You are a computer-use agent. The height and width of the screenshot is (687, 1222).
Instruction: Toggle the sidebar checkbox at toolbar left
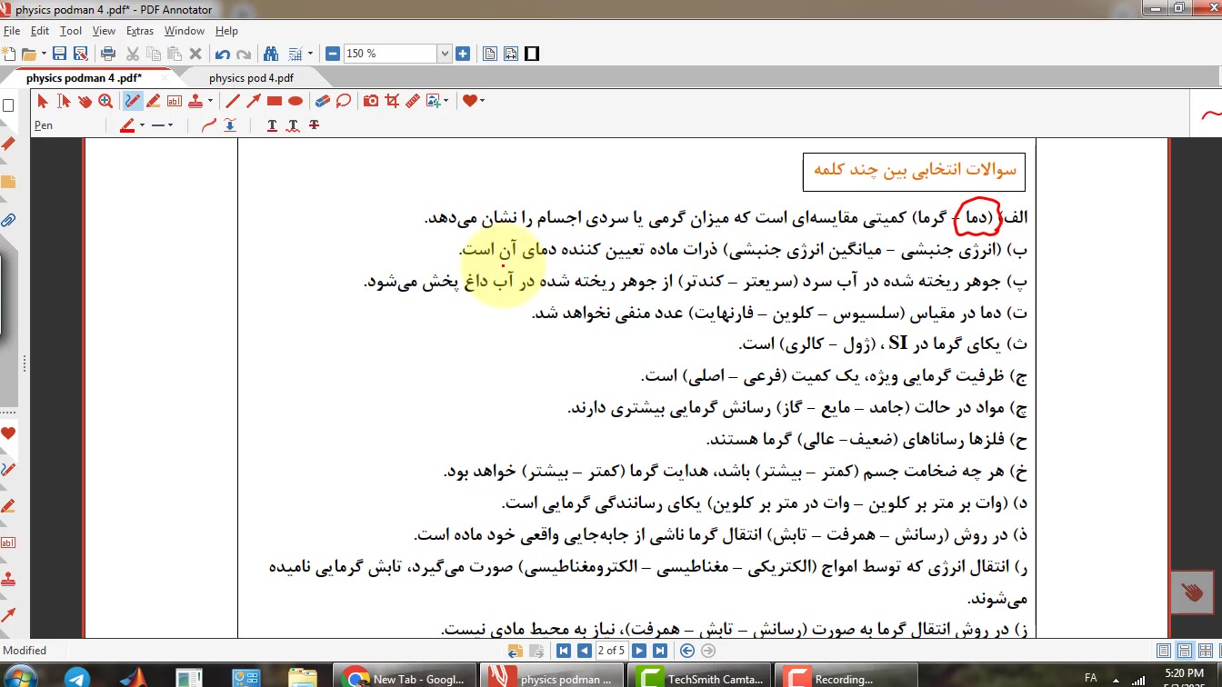click(x=9, y=105)
